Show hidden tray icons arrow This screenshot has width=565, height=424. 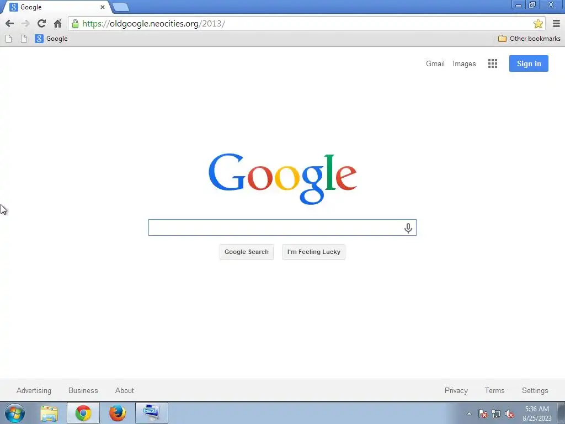click(x=469, y=414)
